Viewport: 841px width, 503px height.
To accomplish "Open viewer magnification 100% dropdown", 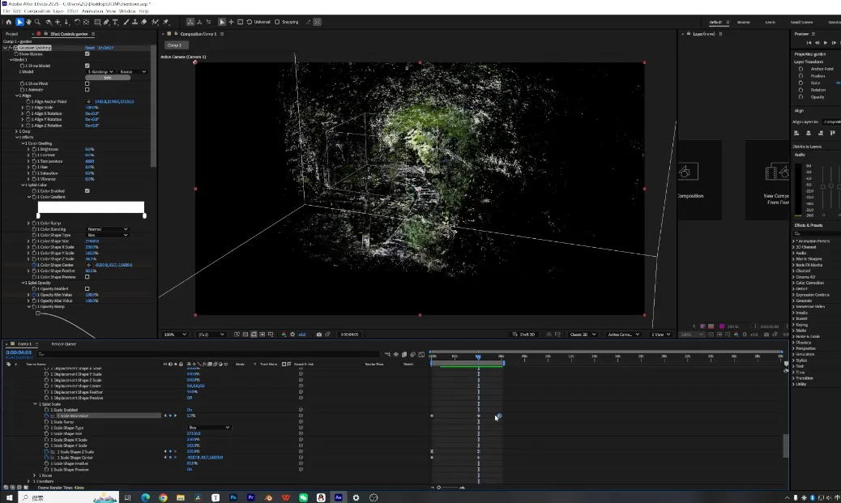I will (175, 334).
